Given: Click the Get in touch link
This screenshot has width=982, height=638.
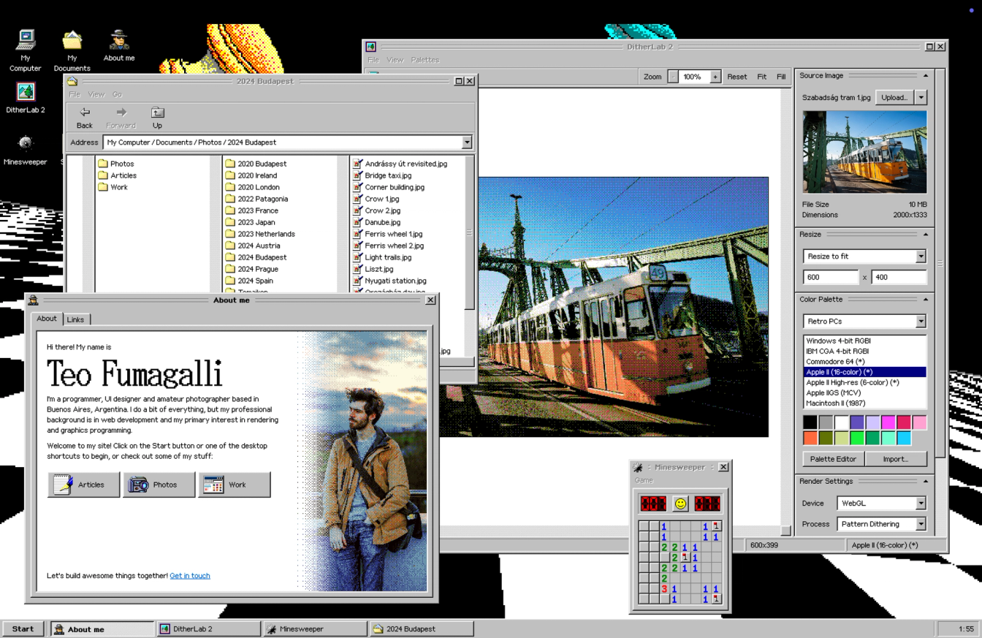Looking at the screenshot, I should click(189, 576).
